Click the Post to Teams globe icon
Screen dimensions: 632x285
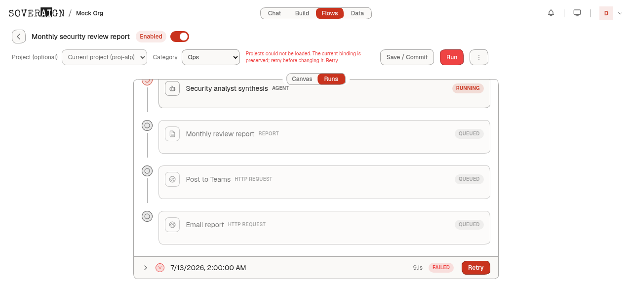[172, 179]
